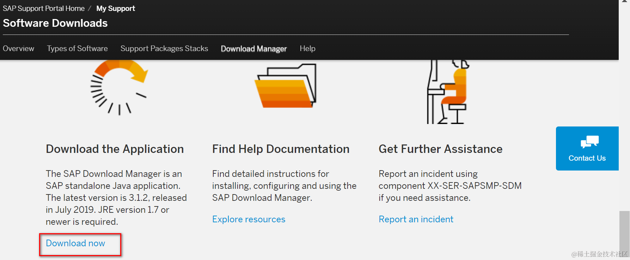Select the Download Manager tab
This screenshot has width=630, height=260.
click(x=254, y=49)
